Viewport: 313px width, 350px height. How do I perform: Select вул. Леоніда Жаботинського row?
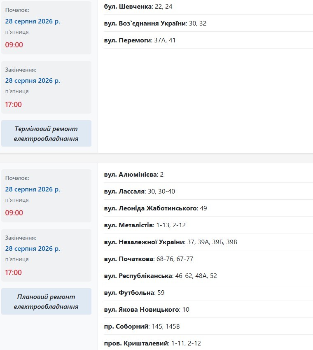(208, 208)
